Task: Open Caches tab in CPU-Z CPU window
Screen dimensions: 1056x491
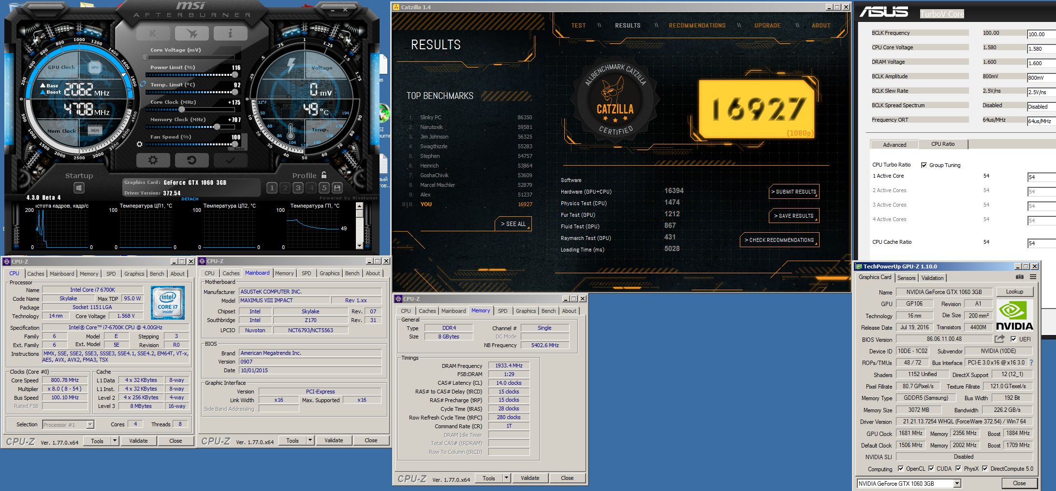Action: [35, 274]
